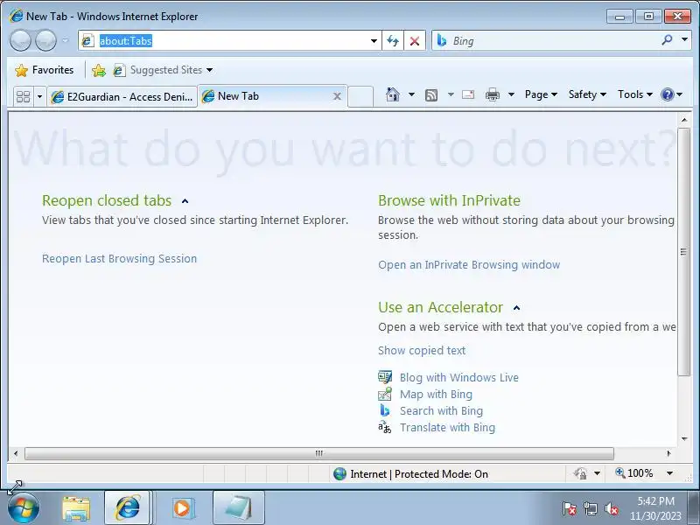The image size is (700, 525).
Task: Click the Search with Bing link
Action: [x=441, y=410]
